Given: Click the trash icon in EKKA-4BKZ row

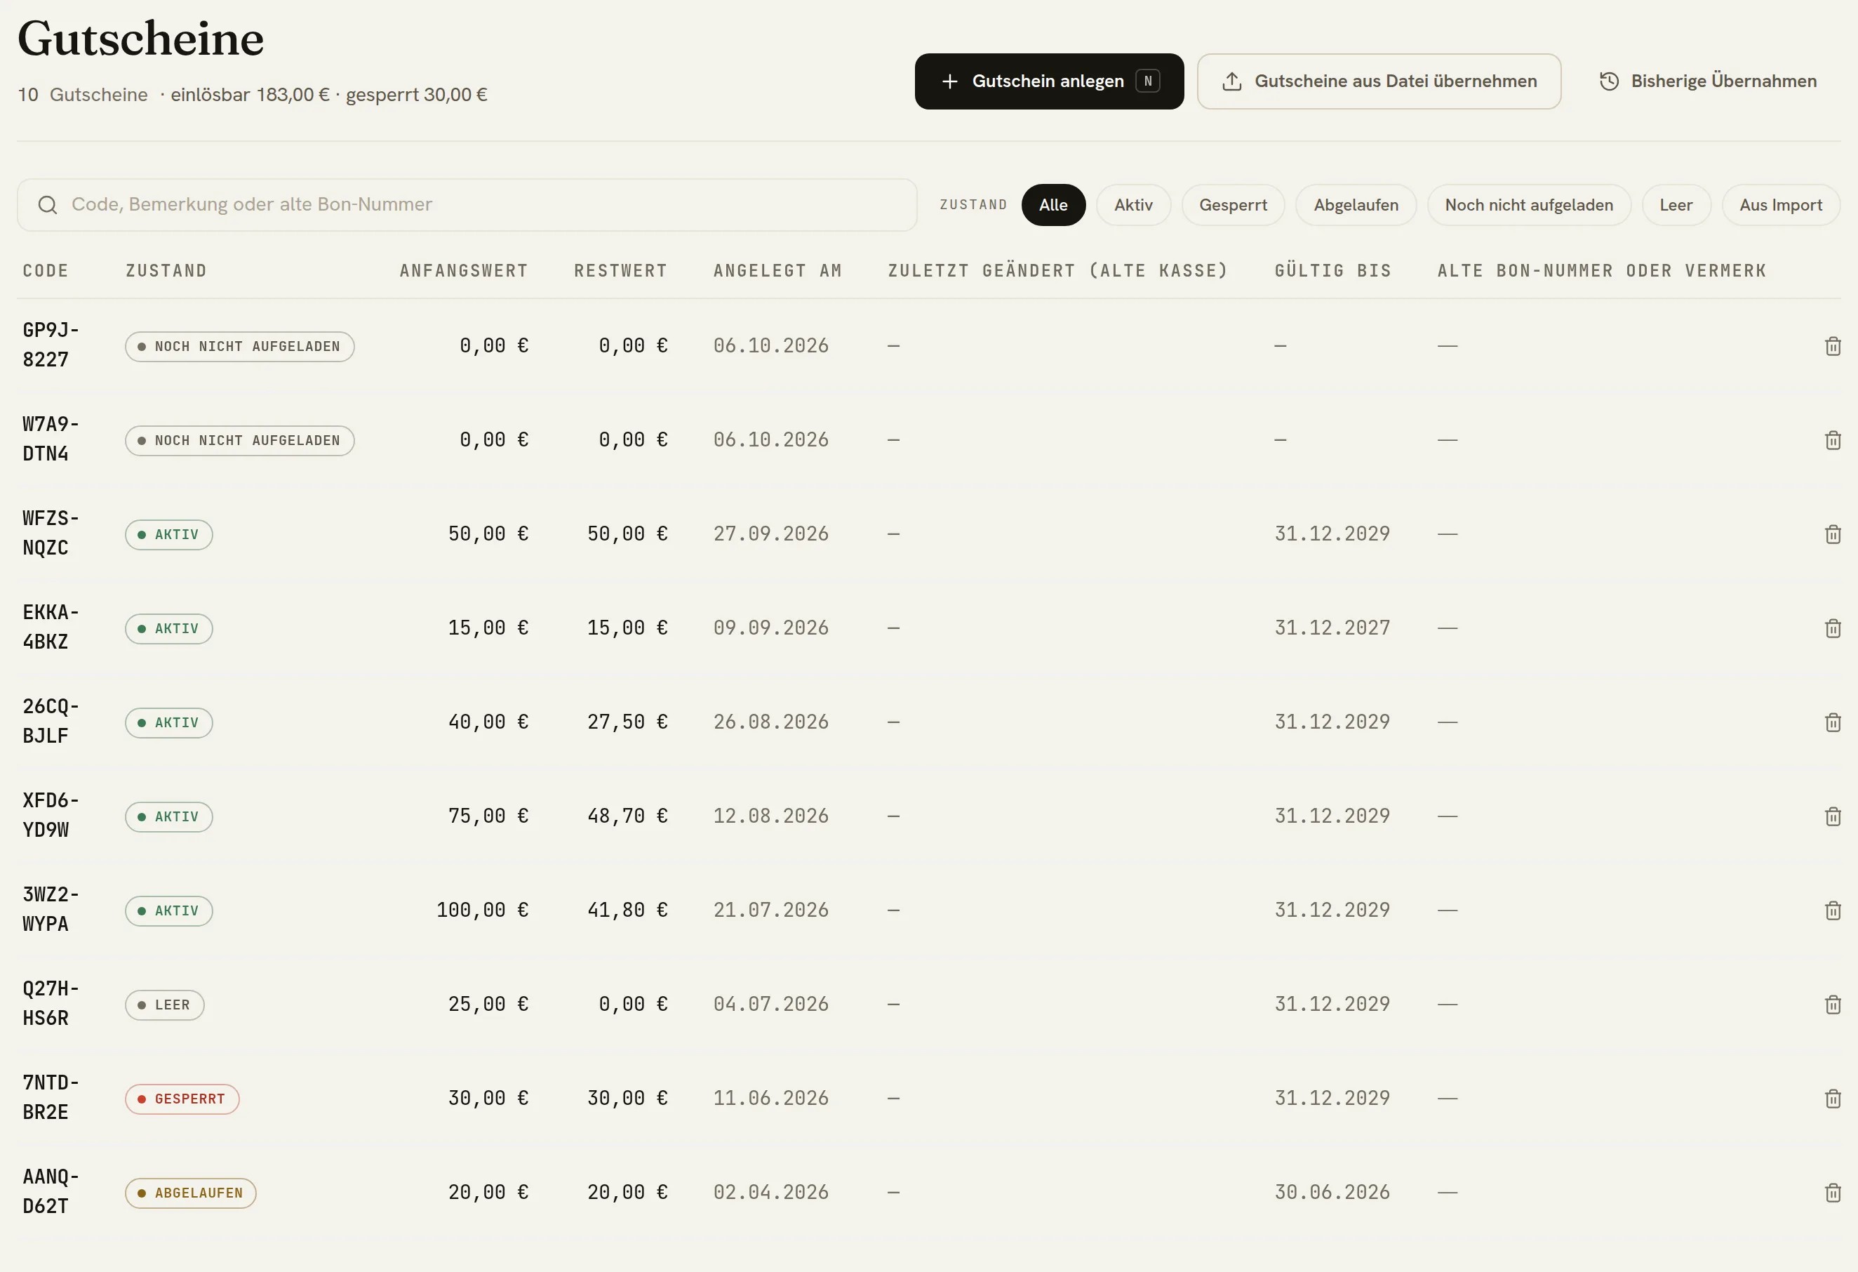Looking at the screenshot, I should (x=1833, y=628).
